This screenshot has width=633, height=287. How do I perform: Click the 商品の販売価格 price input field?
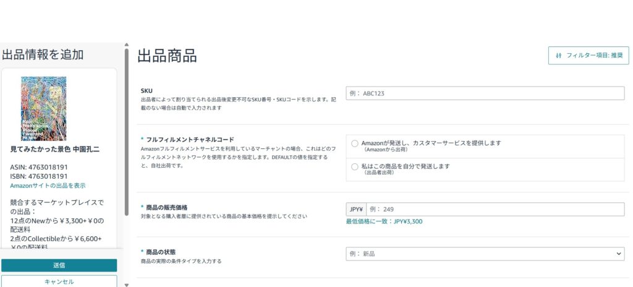[x=495, y=209]
